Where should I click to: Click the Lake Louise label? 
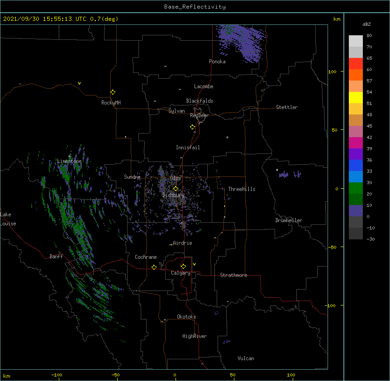click(x=8, y=219)
